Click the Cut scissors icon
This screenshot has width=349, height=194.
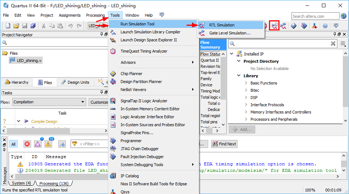point(43,26)
